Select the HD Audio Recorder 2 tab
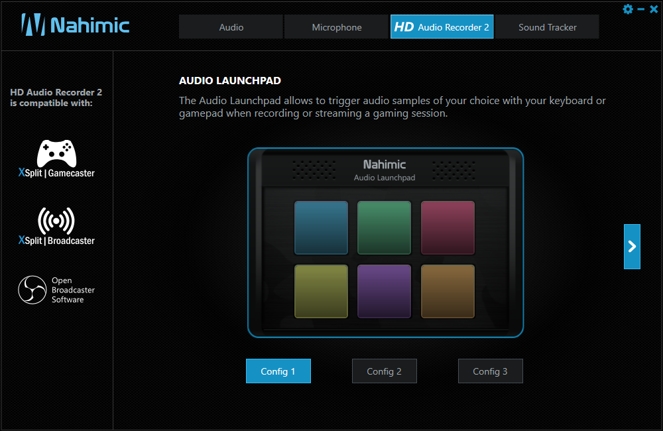 pos(442,27)
